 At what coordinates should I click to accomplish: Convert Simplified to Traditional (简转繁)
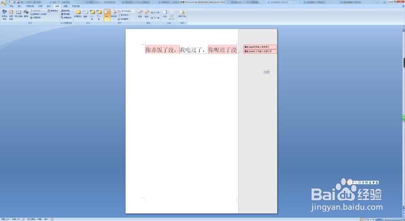(65, 14)
